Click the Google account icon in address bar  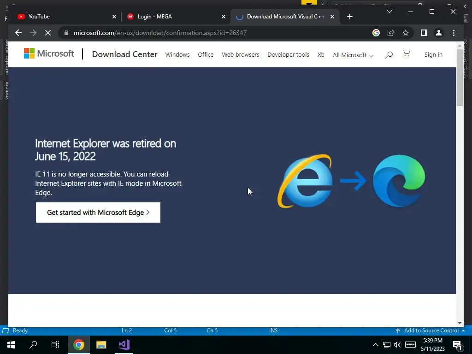[x=376, y=33]
